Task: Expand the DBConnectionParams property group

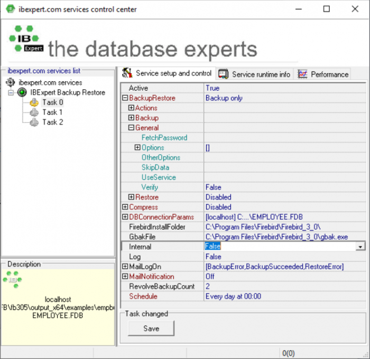Action: coord(125,217)
